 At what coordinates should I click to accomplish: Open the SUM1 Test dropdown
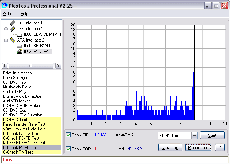click(x=194, y=136)
